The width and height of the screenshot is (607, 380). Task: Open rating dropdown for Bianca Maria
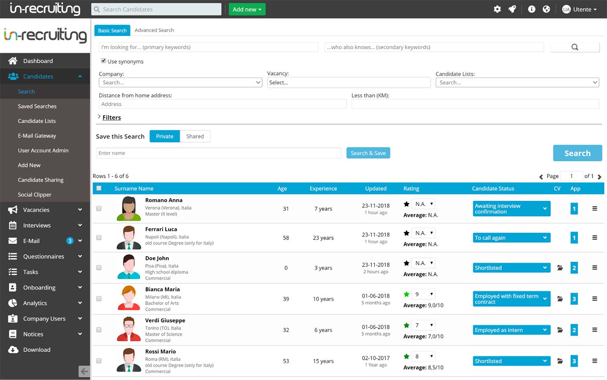point(423,294)
